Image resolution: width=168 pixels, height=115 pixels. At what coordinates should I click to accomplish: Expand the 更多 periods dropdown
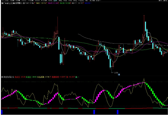(99, 1)
